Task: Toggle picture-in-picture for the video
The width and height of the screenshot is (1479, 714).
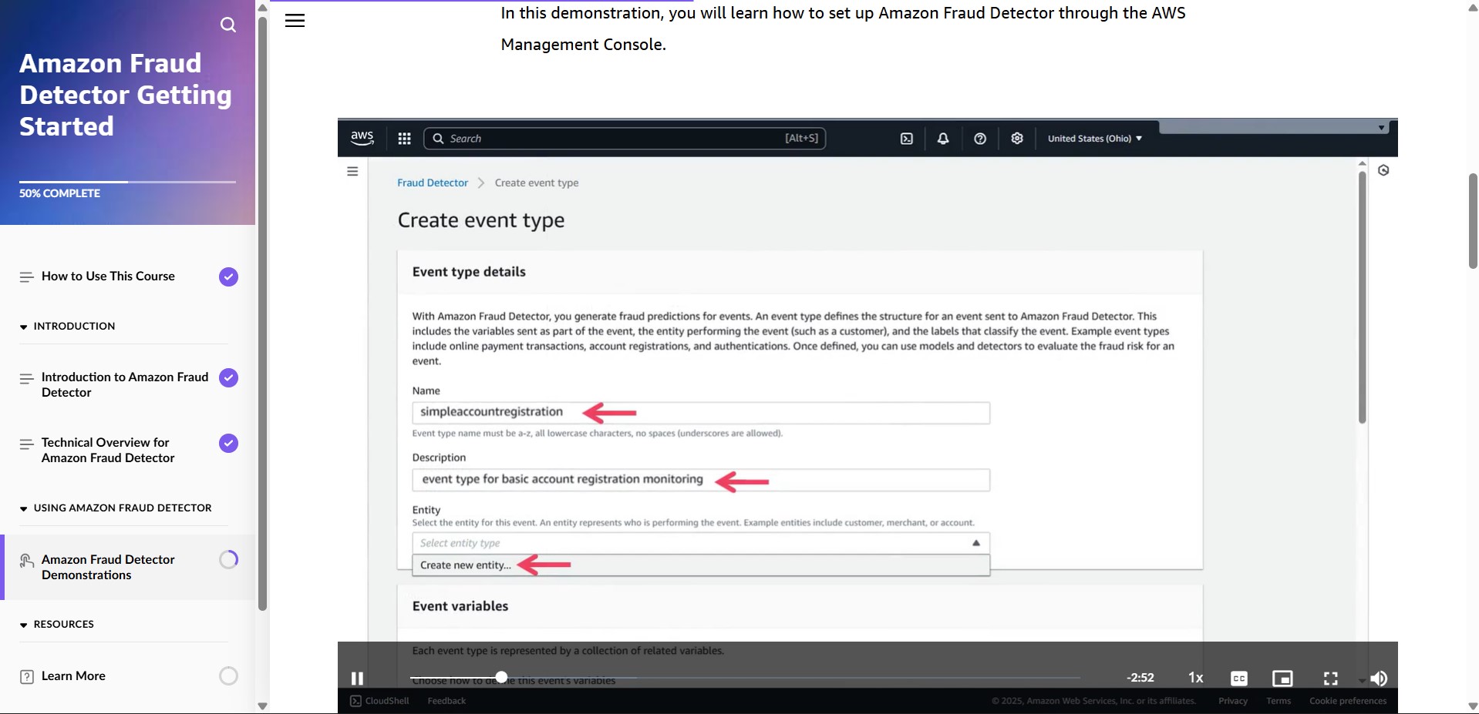Action: [1282, 678]
